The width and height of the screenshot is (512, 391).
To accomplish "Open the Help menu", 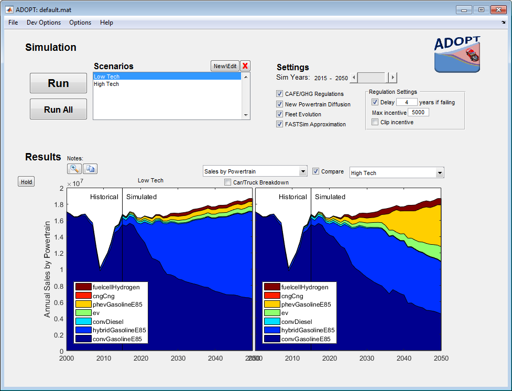I will pyautogui.click(x=106, y=23).
